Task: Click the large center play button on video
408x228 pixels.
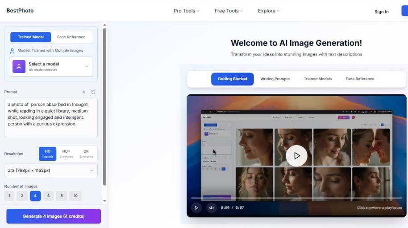Action: [296, 156]
